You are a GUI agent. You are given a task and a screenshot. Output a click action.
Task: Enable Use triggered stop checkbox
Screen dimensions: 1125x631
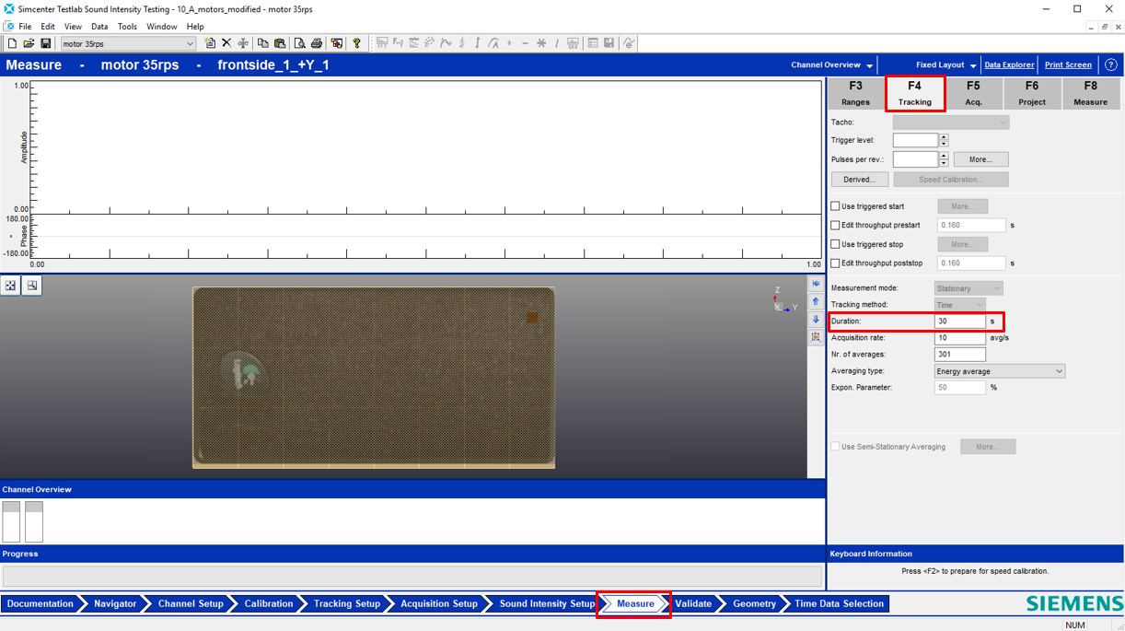coord(836,244)
